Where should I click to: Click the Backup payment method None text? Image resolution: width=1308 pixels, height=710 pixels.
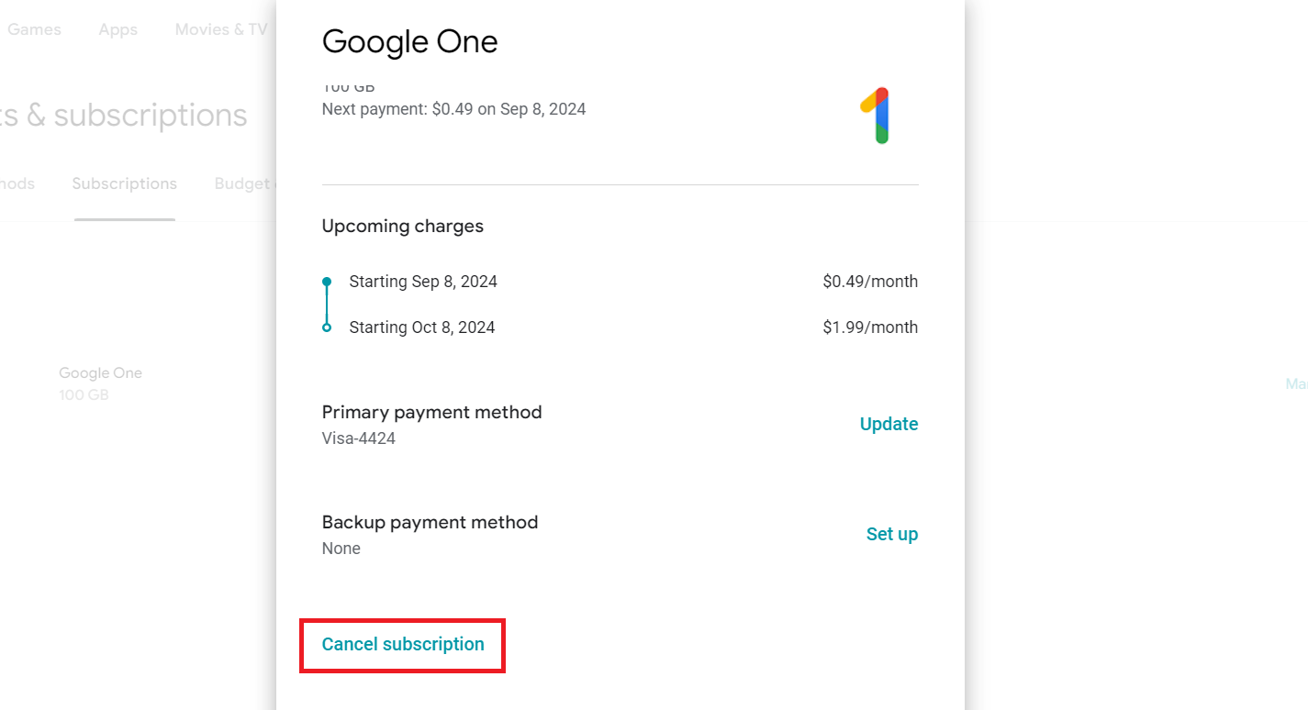point(341,549)
